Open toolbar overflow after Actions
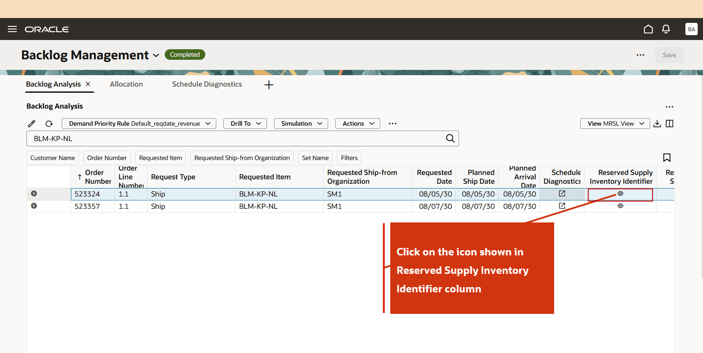Image resolution: width=703 pixels, height=353 pixels. (393, 124)
